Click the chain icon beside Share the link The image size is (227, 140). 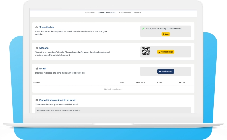click(x=37, y=27)
